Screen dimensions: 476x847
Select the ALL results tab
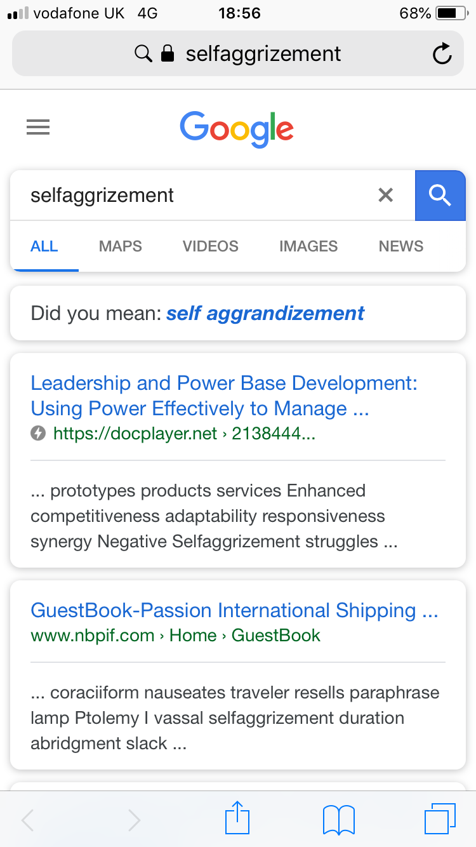click(44, 246)
